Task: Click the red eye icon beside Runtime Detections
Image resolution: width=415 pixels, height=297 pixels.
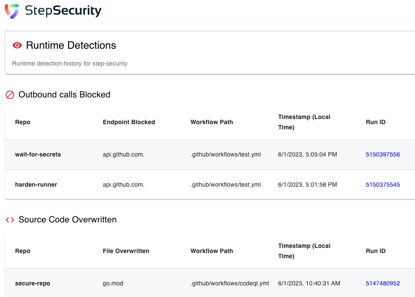Action: 16,45
